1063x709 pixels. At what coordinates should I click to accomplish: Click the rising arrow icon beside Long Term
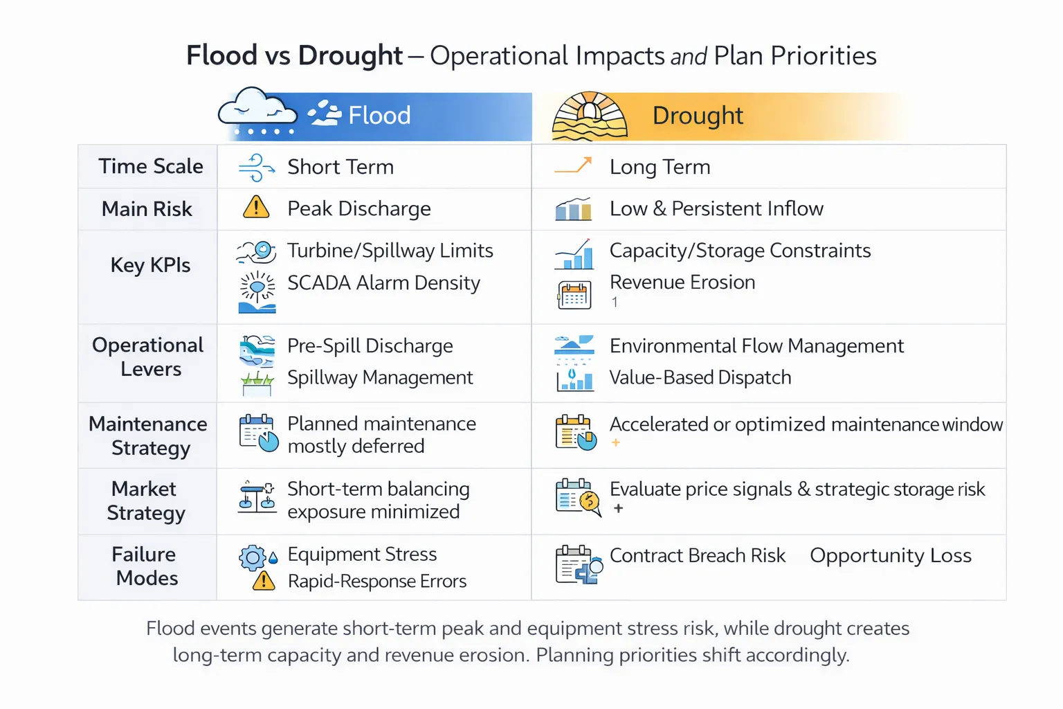574,165
